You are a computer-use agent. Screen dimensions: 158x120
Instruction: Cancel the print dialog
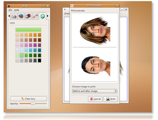[95, 99]
